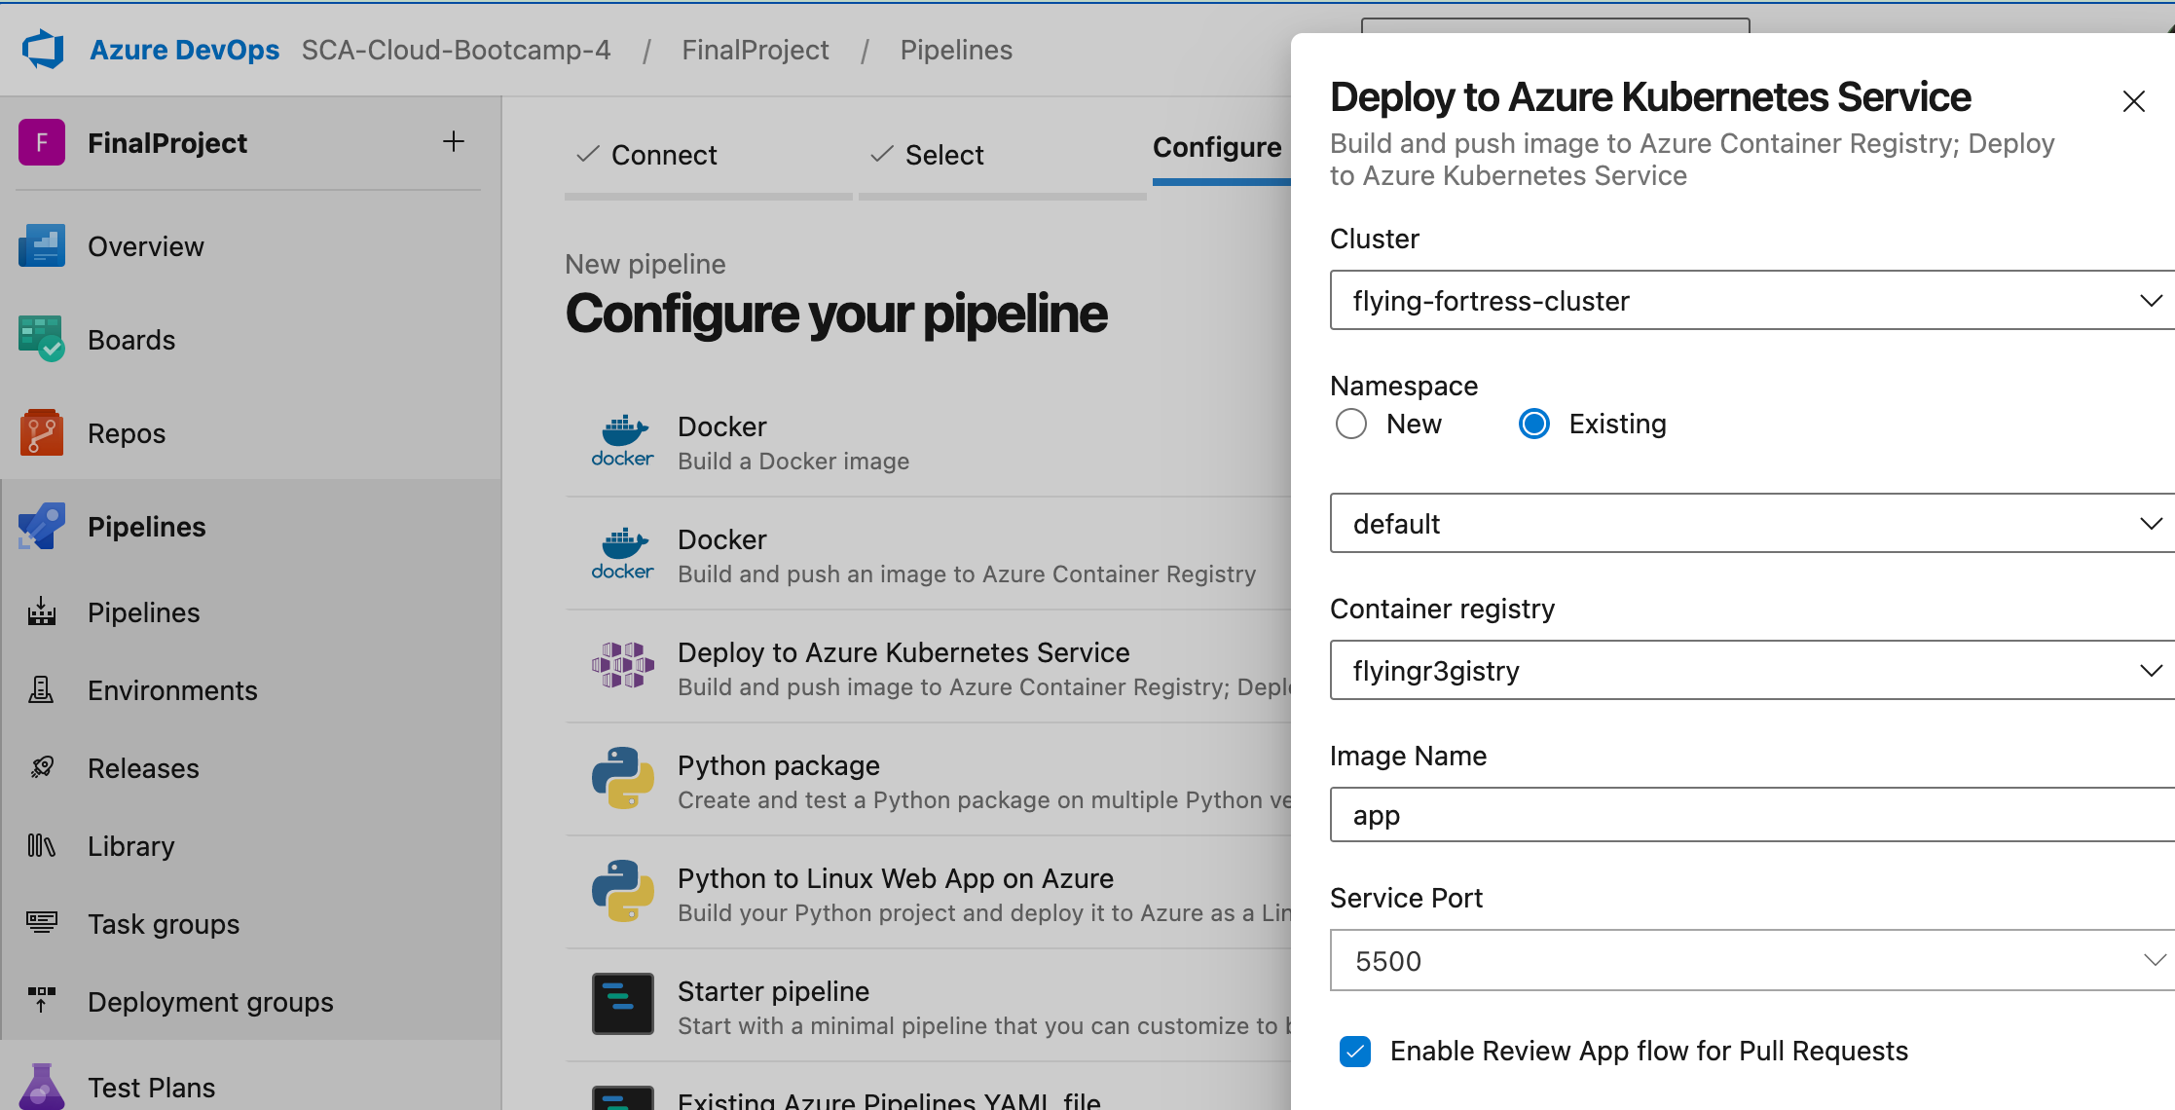
Task: Click the Environments sidebar icon
Action: tap(41, 690)
